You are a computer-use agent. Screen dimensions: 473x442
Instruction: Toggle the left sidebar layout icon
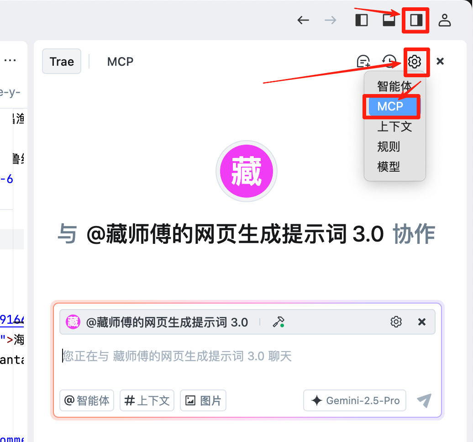point(362,20)
